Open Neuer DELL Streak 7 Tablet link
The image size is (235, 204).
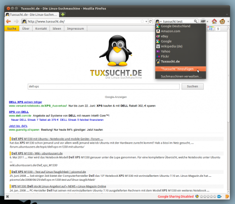(35, 120)
